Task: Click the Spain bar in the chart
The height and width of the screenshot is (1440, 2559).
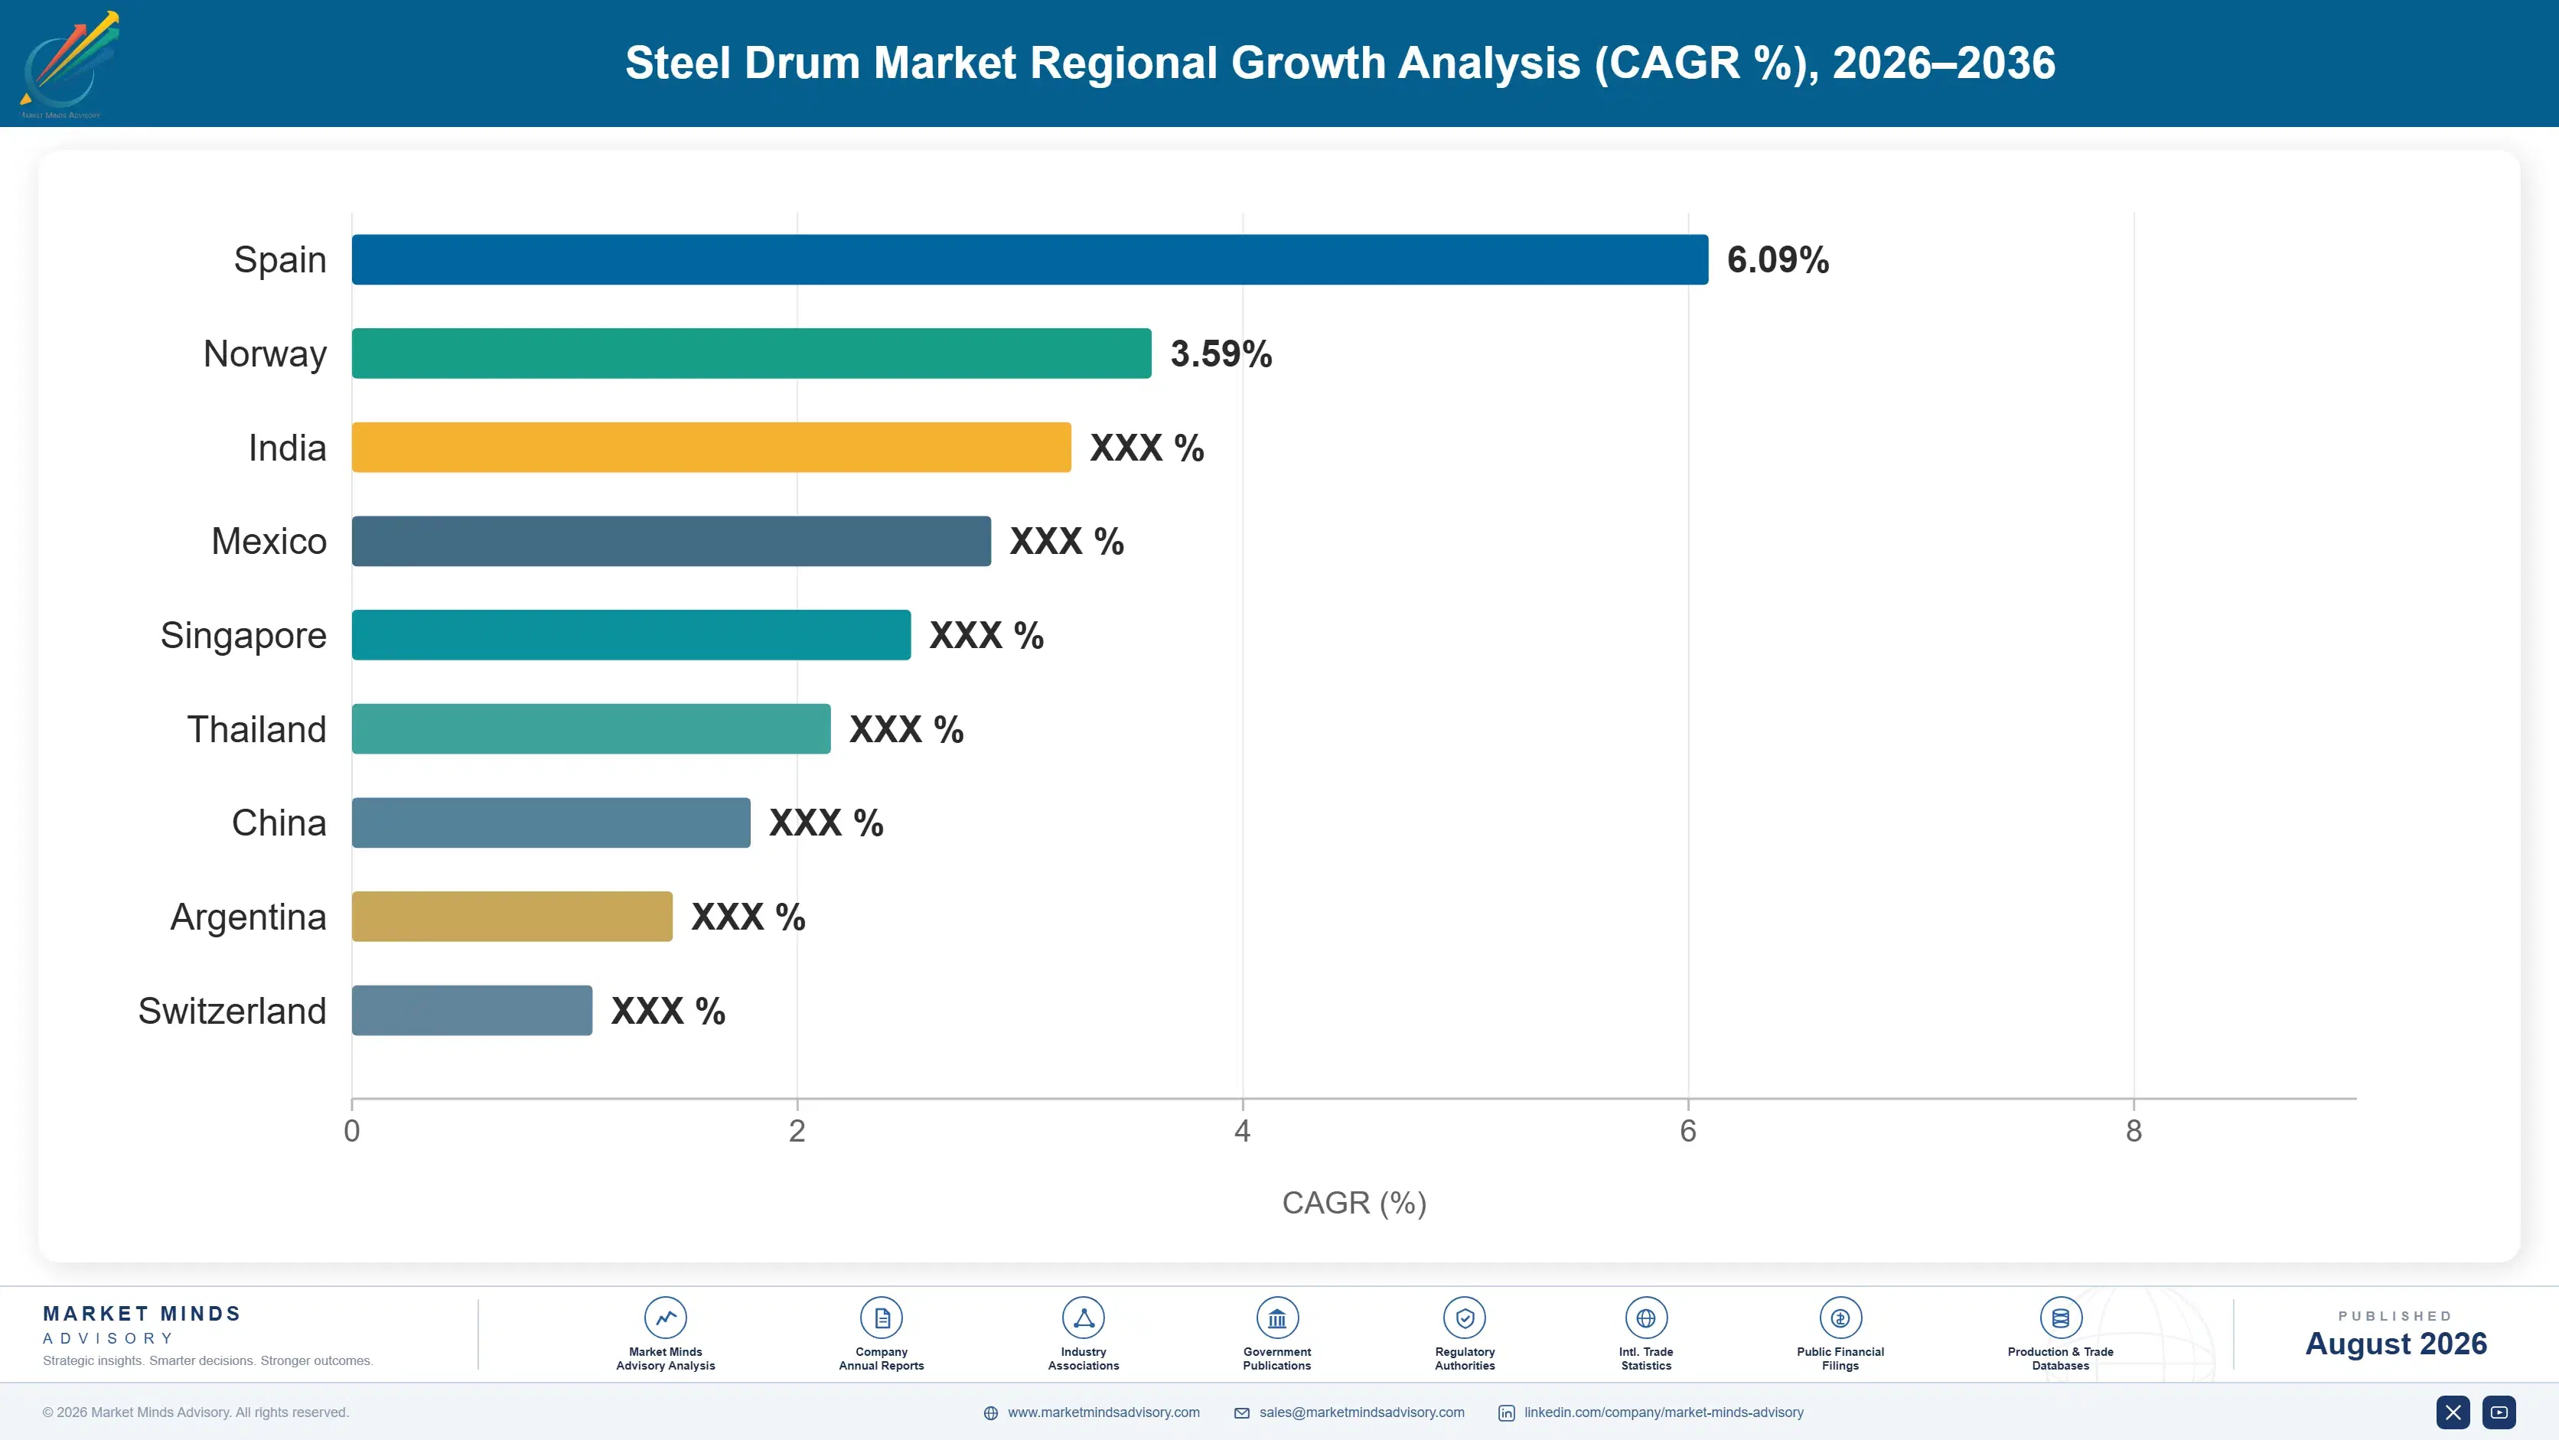Action: [x=1030, y=259]
